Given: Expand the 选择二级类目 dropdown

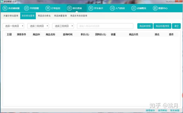Looking at the screenshot, I should 38,26.
